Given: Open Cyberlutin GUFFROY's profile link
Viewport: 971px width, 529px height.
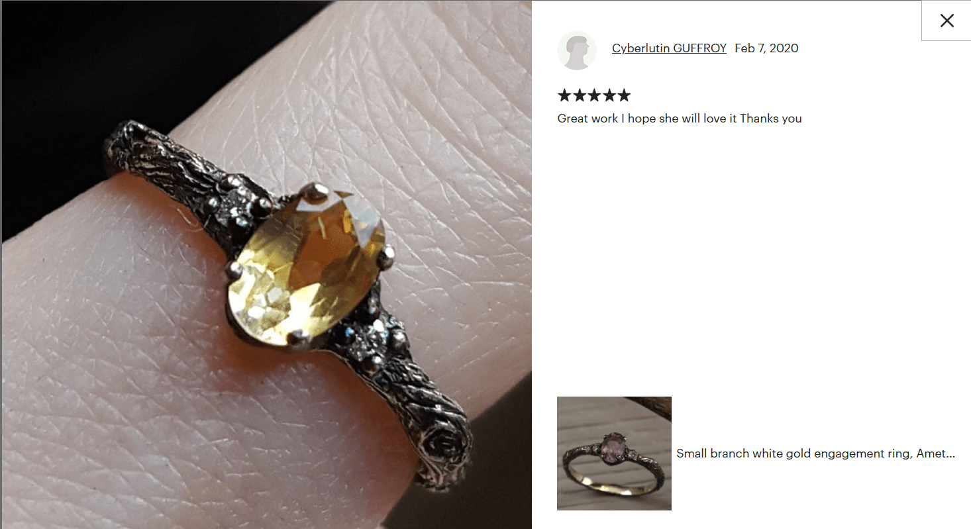Looking at the screenshot, I should click(x=669, y=48).
